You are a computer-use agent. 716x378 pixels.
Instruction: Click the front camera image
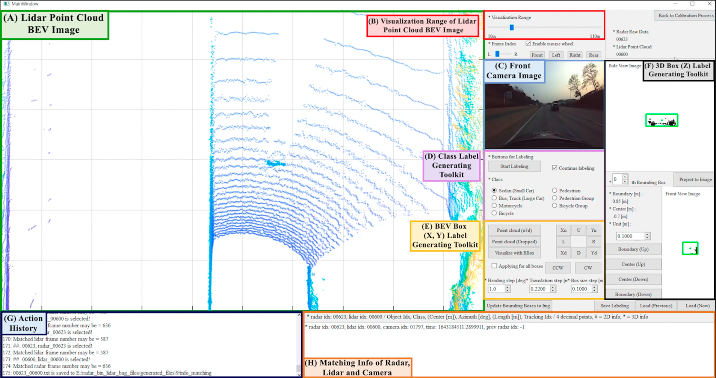[x=544, y=105]
